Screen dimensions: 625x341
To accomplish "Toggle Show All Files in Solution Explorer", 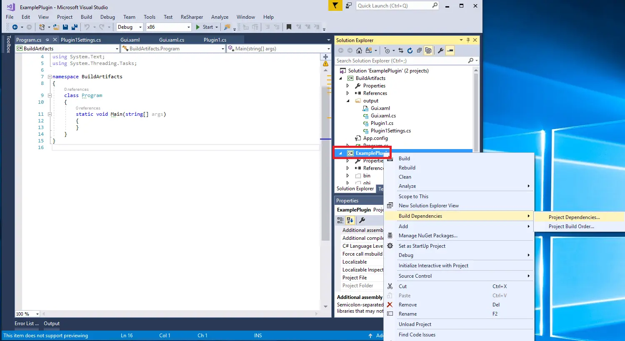I will (x=428, y=50).
